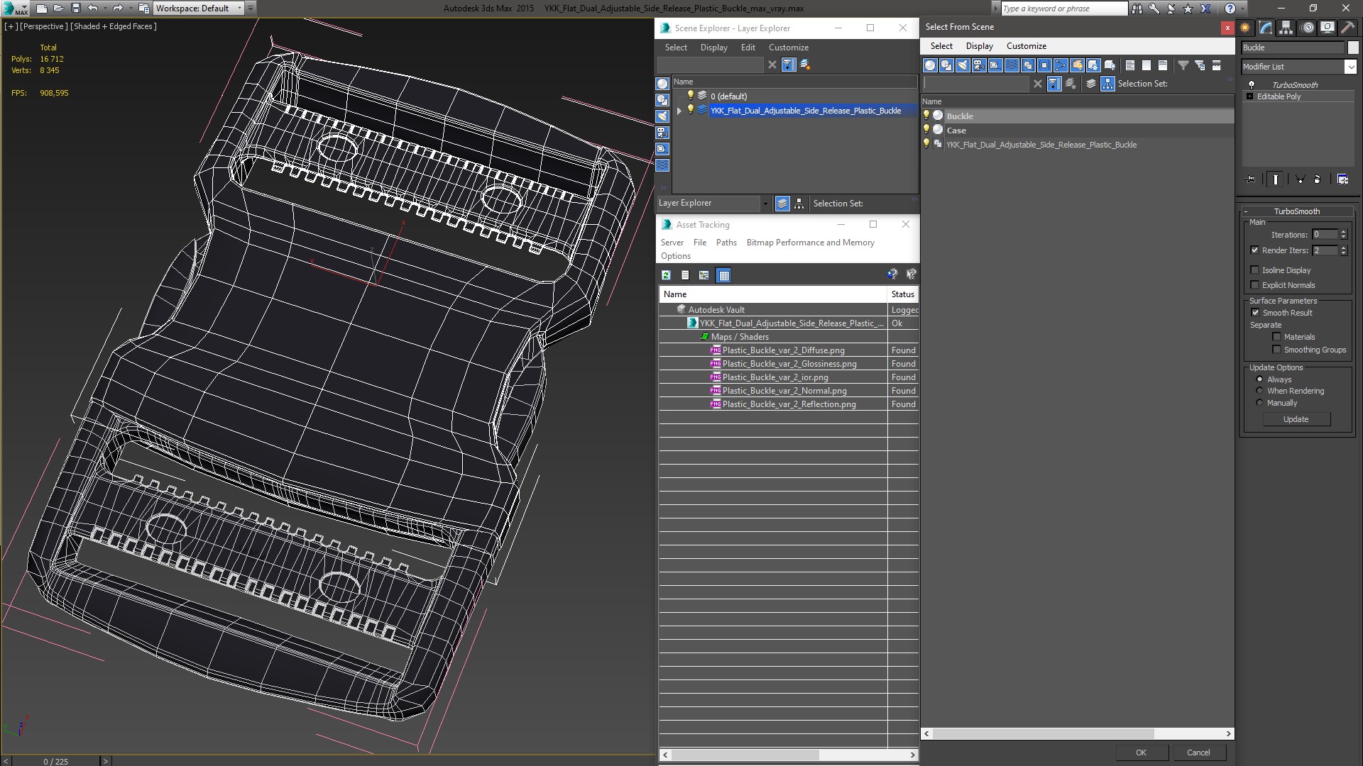Screen dimensions: 1363x766
Task: Open Paths menu in Asset Tracking
Action: tap(726, 243)
